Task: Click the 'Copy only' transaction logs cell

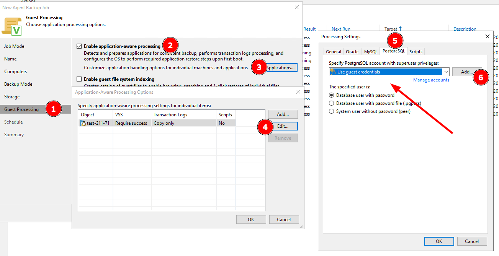Action: point(164,123)
